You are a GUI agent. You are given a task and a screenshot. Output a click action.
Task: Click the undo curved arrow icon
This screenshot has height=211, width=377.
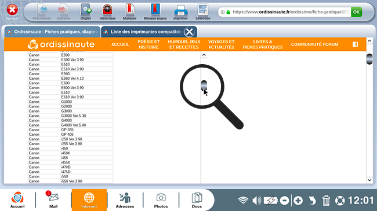[x=312, y=201]
